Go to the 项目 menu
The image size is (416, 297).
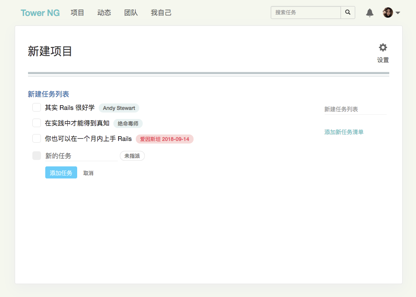(x=78, y=13)
